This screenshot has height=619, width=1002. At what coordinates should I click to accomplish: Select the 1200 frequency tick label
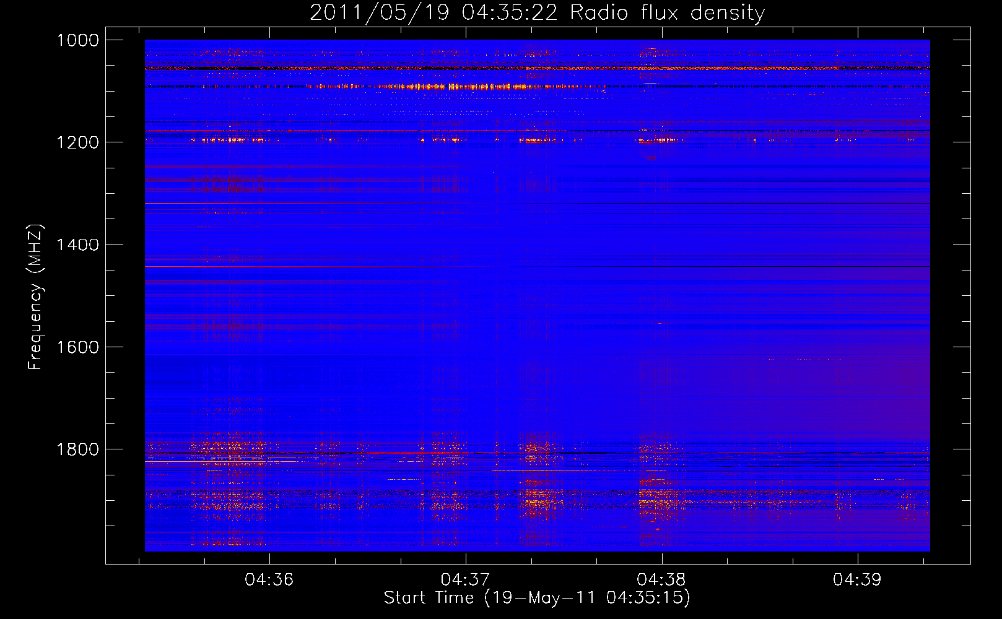77,142
